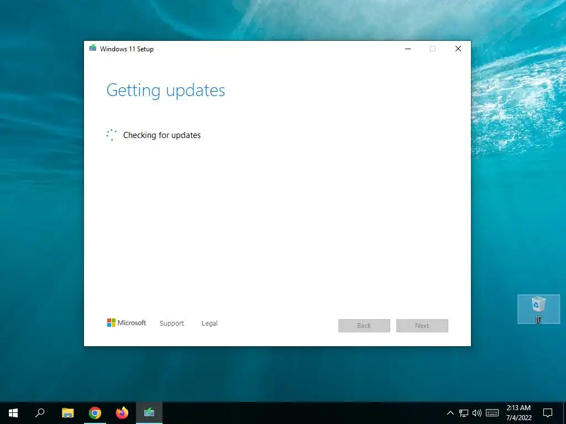Open clock showing 2:13 AM

[x=518, y=413]
